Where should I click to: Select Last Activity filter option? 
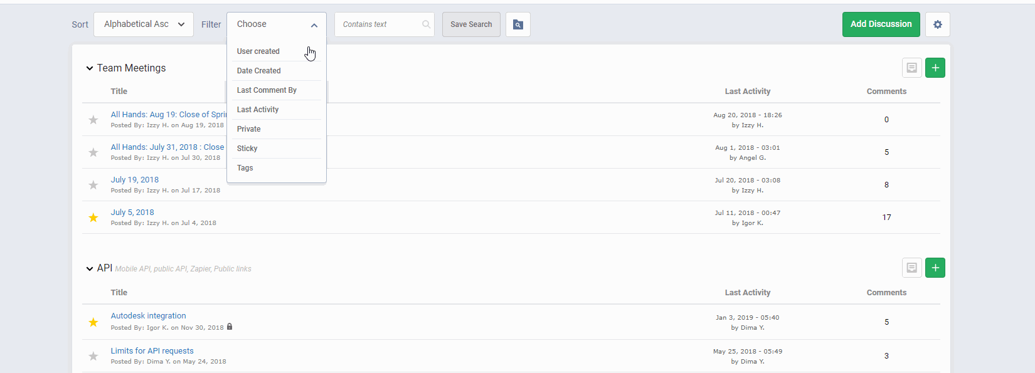pos(277,110)
